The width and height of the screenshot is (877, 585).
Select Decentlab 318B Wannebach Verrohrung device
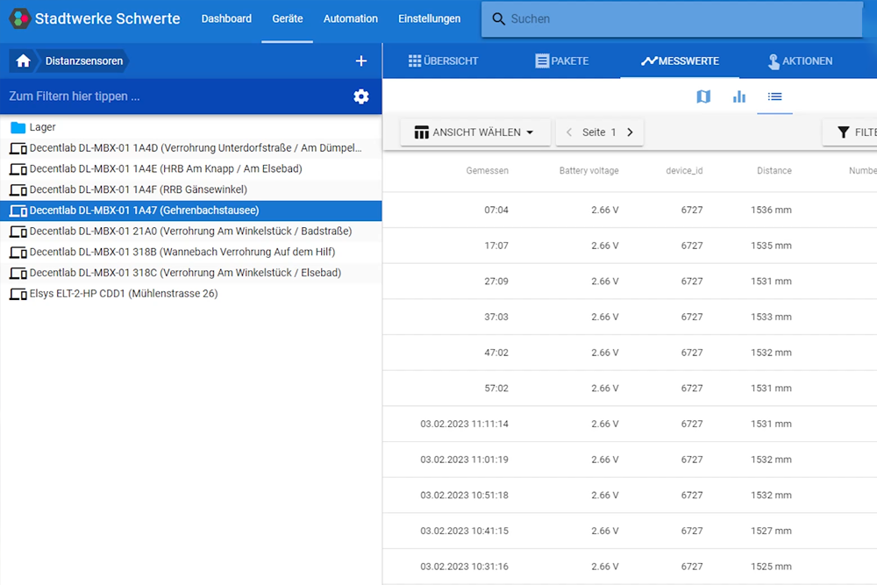190,253
